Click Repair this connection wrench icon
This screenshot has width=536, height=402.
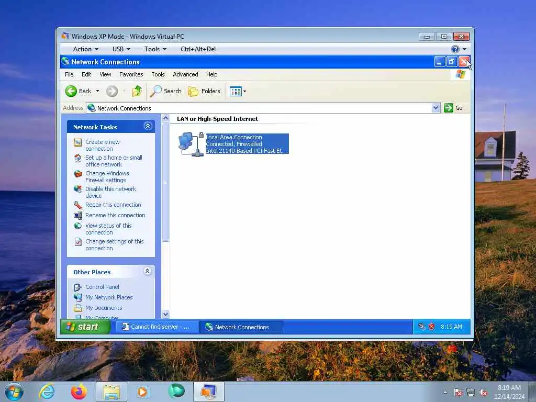78,205
